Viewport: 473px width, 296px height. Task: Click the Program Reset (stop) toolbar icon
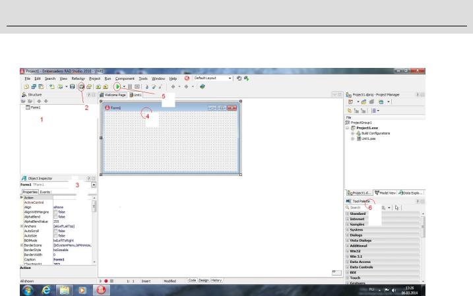[x=137, y=87]
